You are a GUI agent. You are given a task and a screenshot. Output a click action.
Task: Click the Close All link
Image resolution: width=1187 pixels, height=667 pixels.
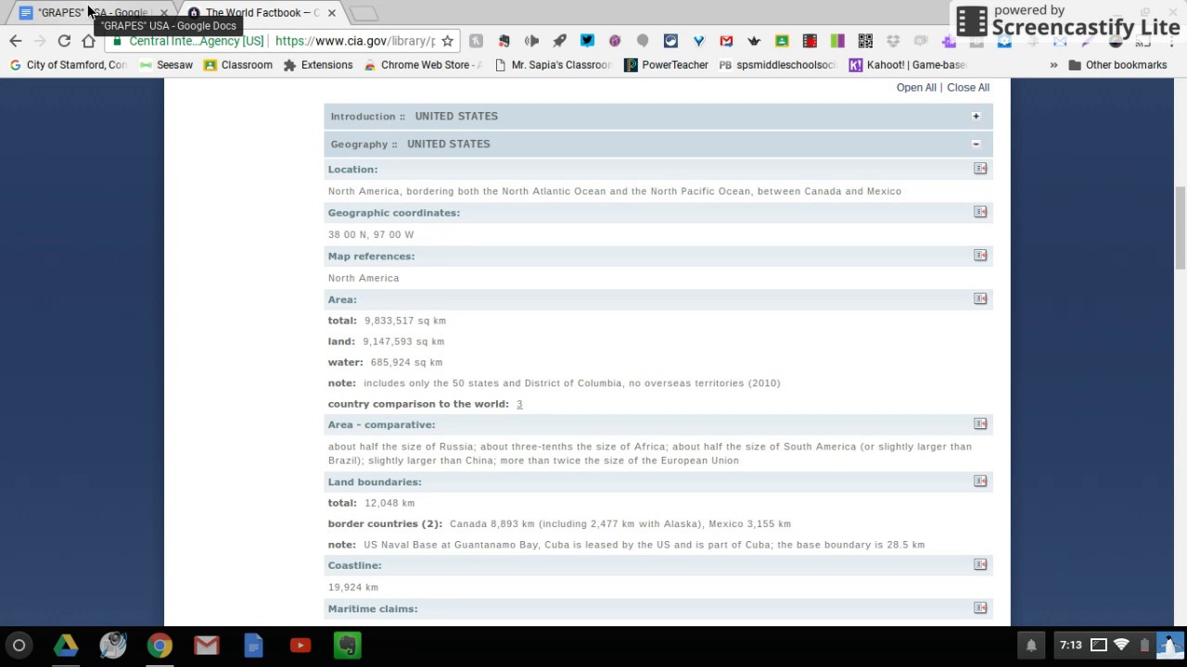[x=968, y=87]
